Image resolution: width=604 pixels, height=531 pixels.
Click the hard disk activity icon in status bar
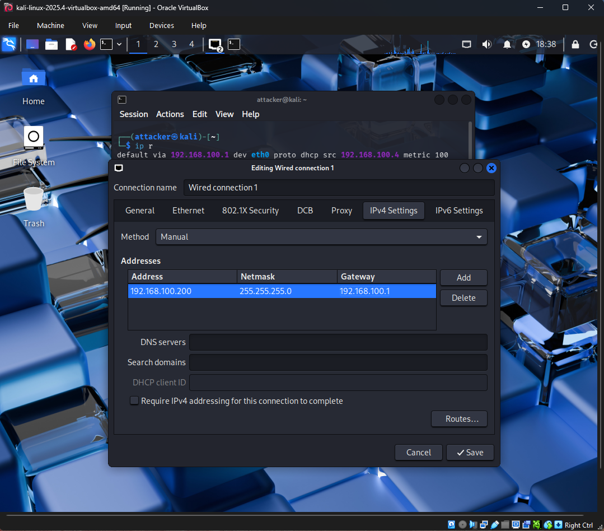coord(451,525)
